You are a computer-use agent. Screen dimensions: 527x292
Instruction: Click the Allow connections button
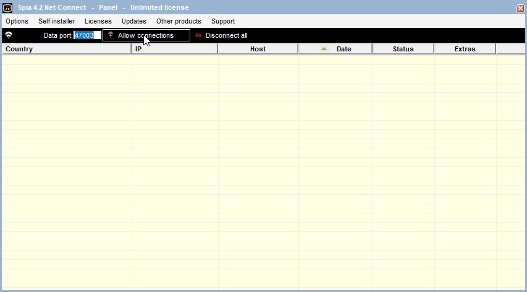pos(146,35)
